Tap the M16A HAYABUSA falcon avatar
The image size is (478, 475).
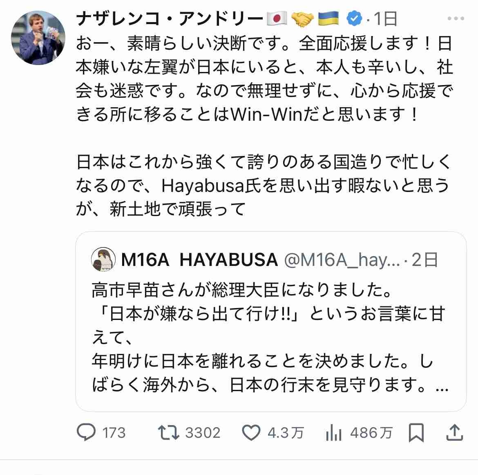point(103,259)
